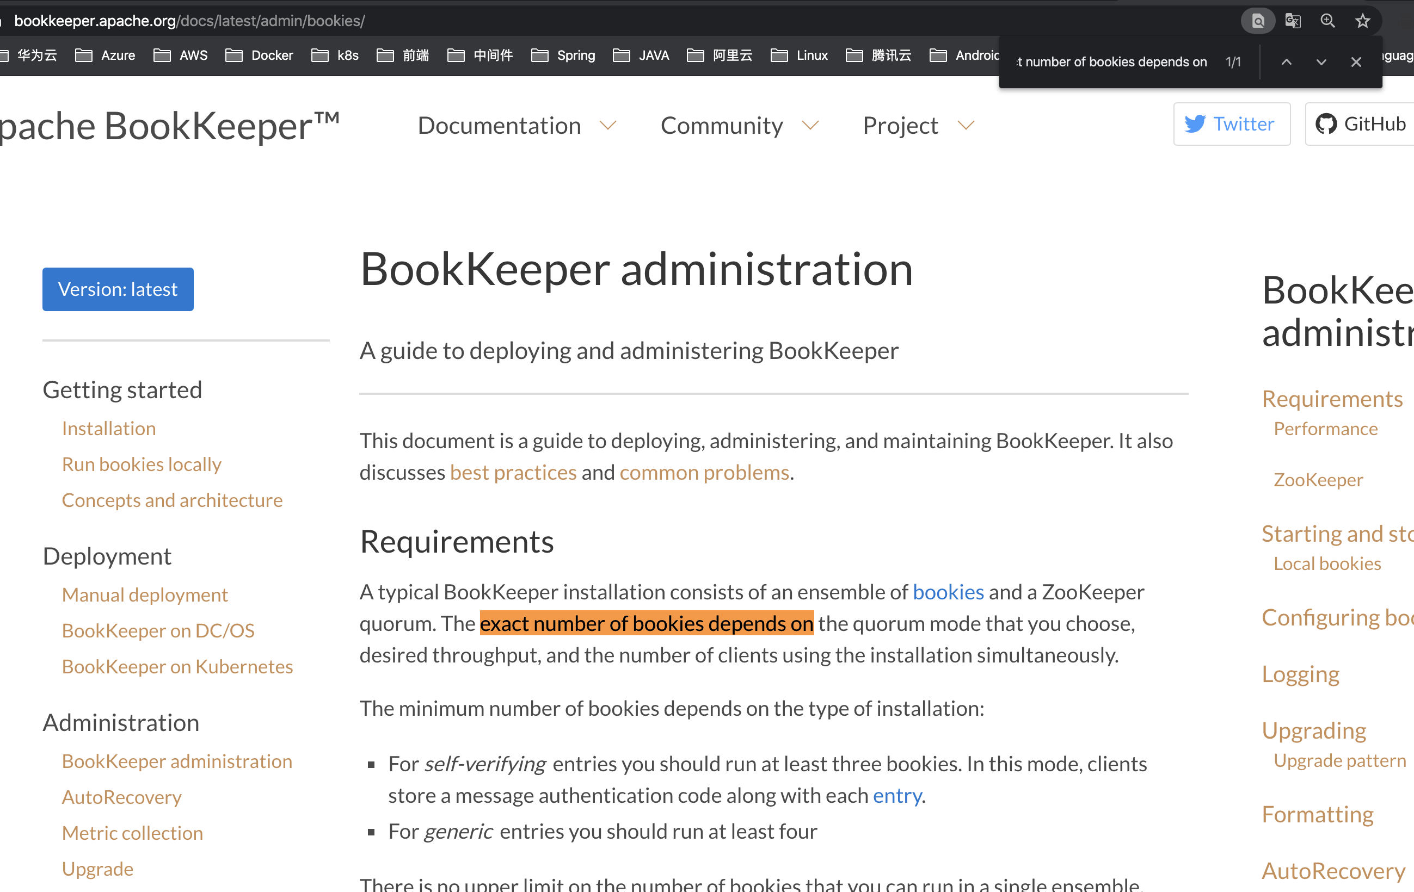Follow the best practices link
This screenshot has height=892, width=1414.
(513, 473)
